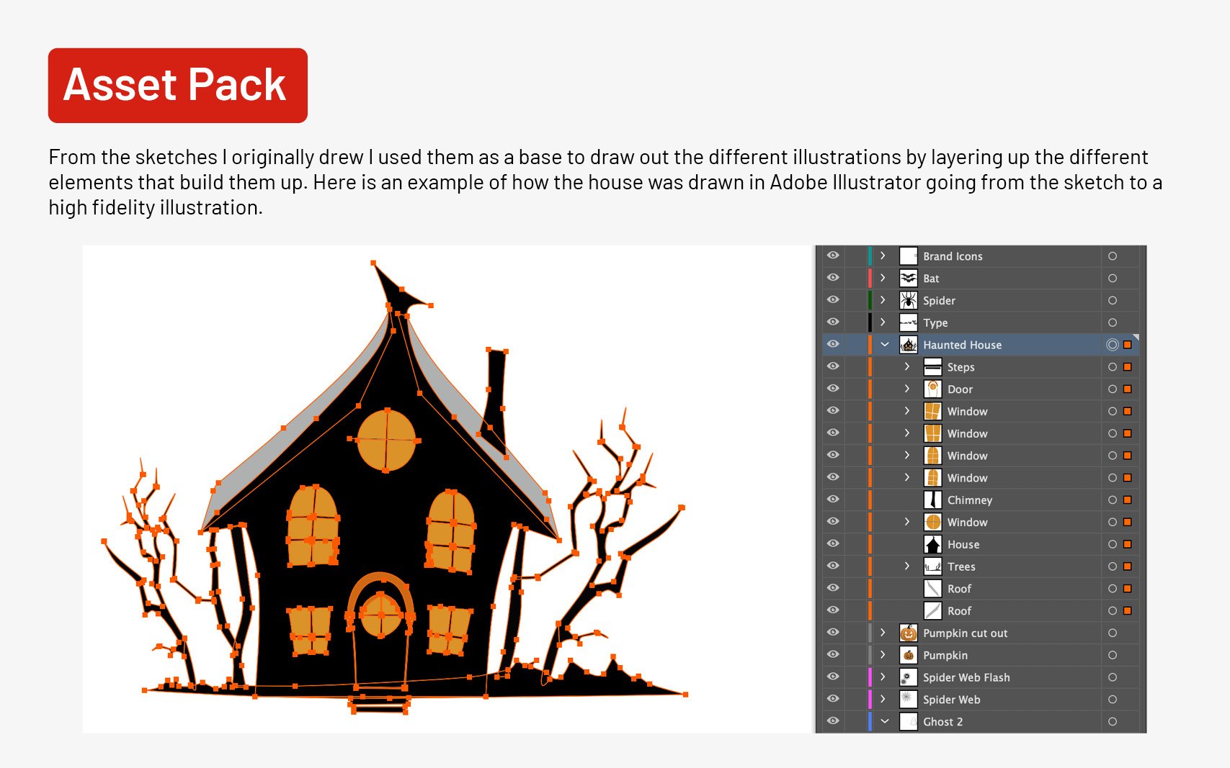Select the Door sublayer thumbnail
The width and height of the screenshot is (1230, 768).
932,389
